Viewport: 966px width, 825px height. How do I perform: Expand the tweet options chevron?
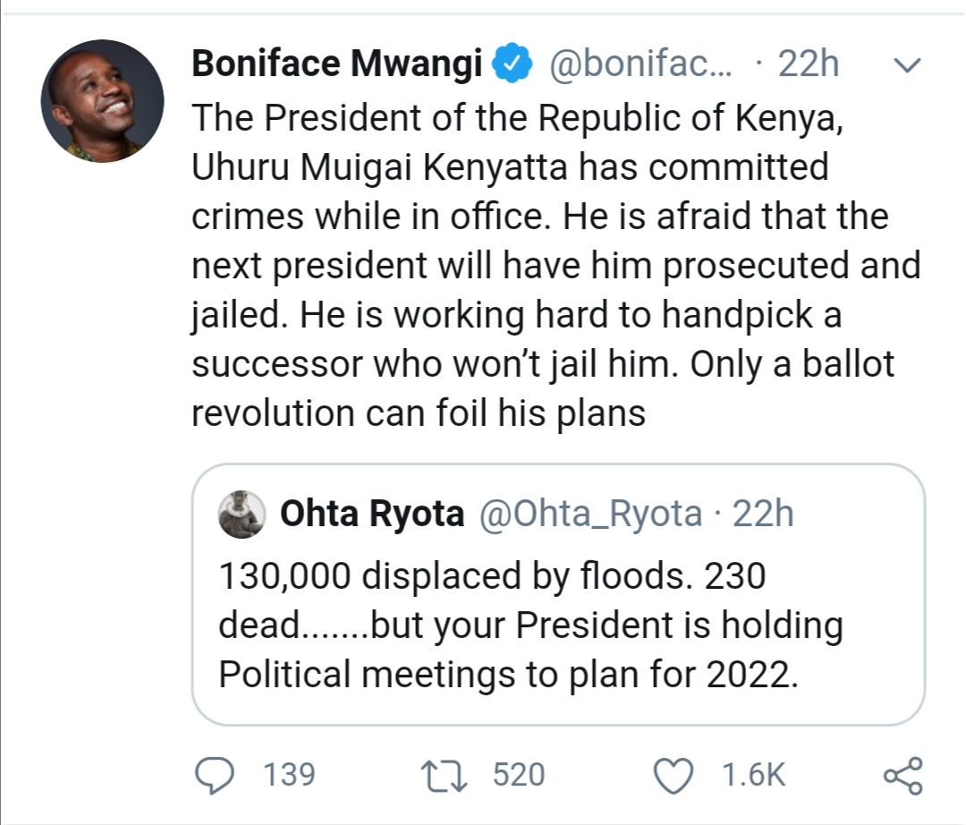(x=907, y=65)
